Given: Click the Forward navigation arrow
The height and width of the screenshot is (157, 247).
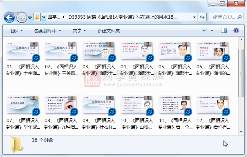Looking at the screenshot, I should point(21,18).
